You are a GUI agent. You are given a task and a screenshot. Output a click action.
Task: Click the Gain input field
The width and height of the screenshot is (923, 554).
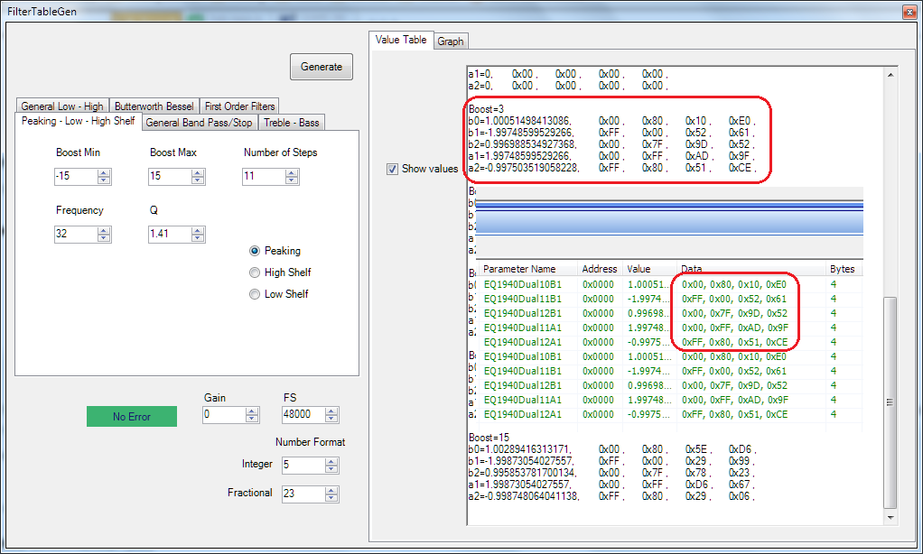tap(224, 414)
